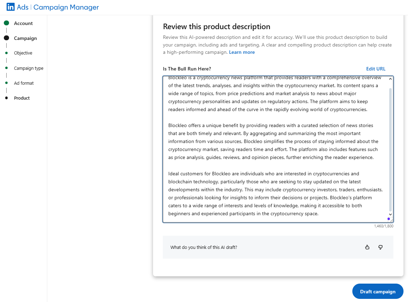Open the Account step
Image resolution: width=408 pixels, height=302 pixels.
click(23, 23)
